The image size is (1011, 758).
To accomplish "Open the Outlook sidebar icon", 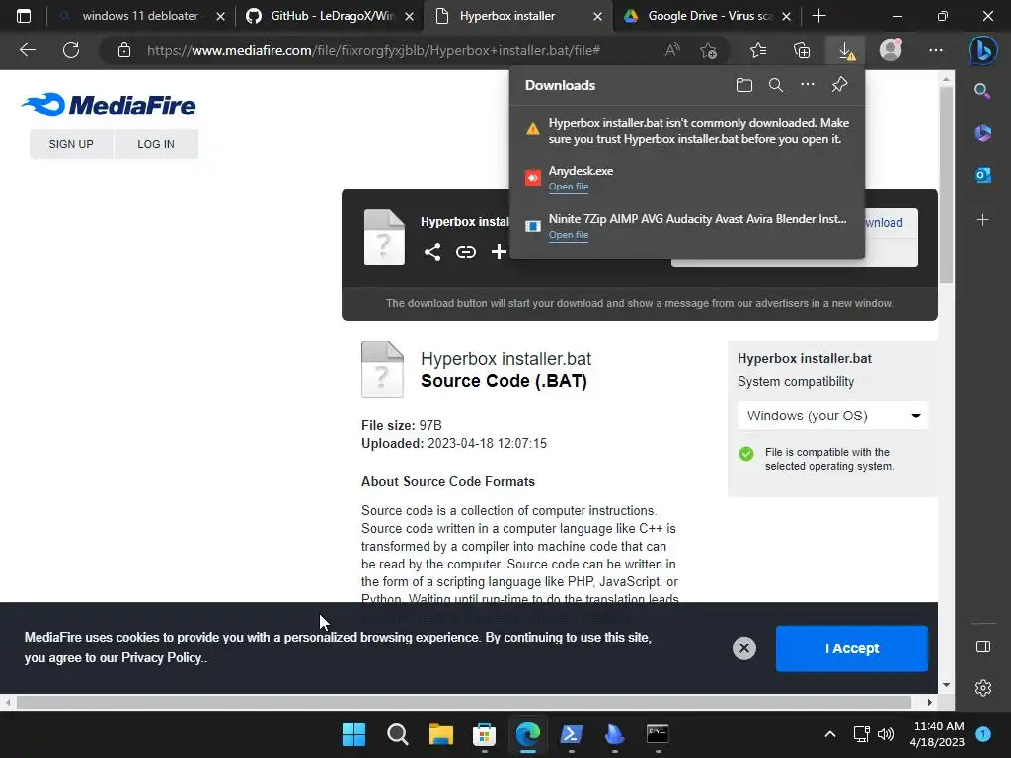I will [982, 175].
